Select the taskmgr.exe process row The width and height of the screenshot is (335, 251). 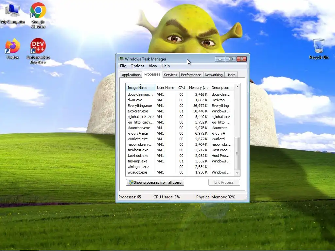[180, 161]
